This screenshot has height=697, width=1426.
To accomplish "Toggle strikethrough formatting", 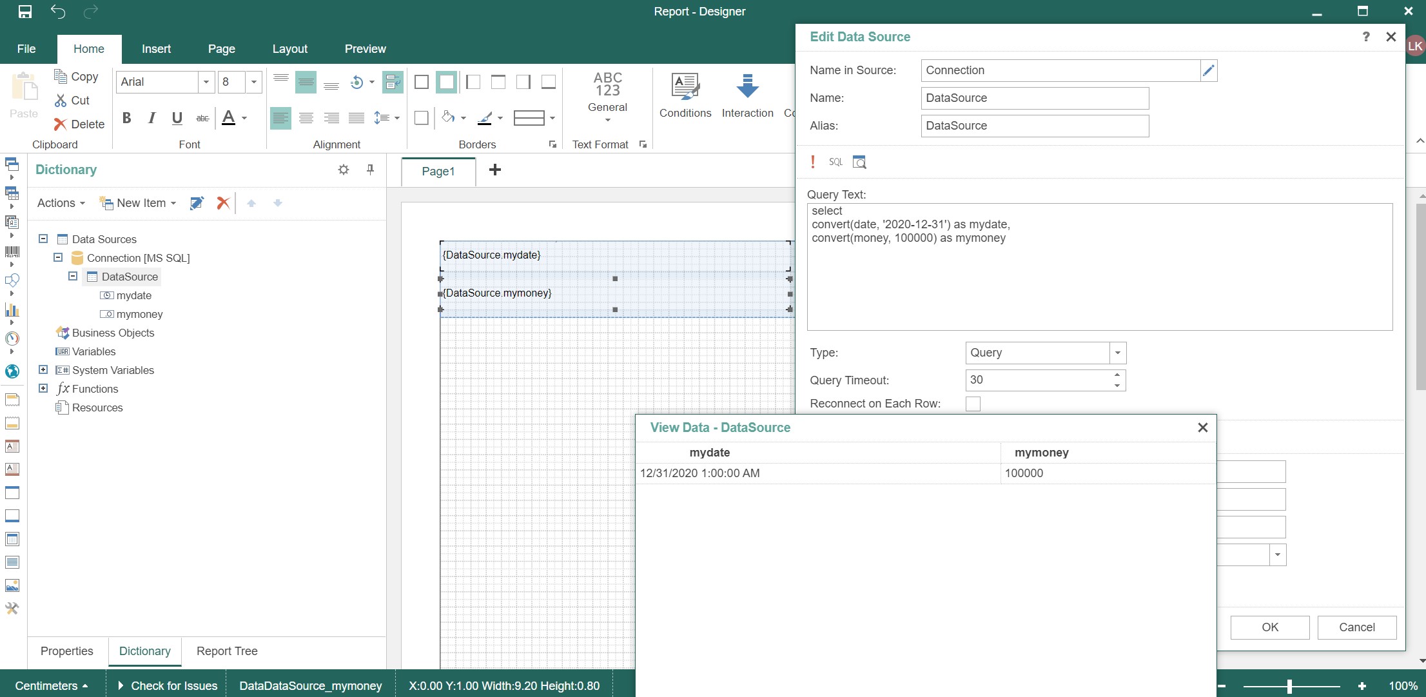I will (202, 118).
